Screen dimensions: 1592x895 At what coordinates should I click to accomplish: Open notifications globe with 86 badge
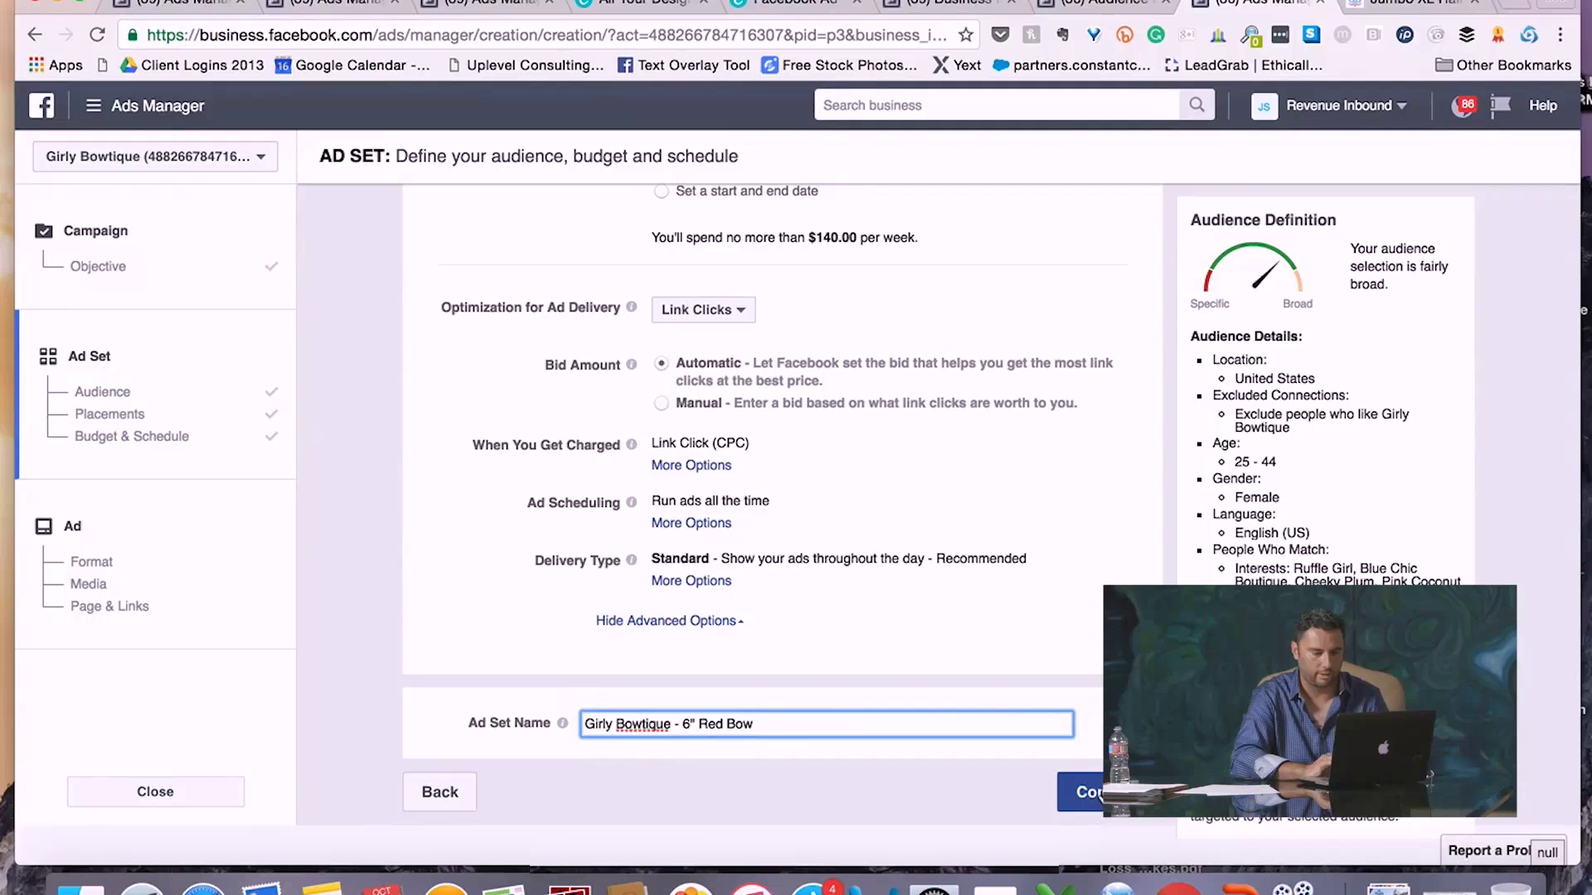point(1463,106)
